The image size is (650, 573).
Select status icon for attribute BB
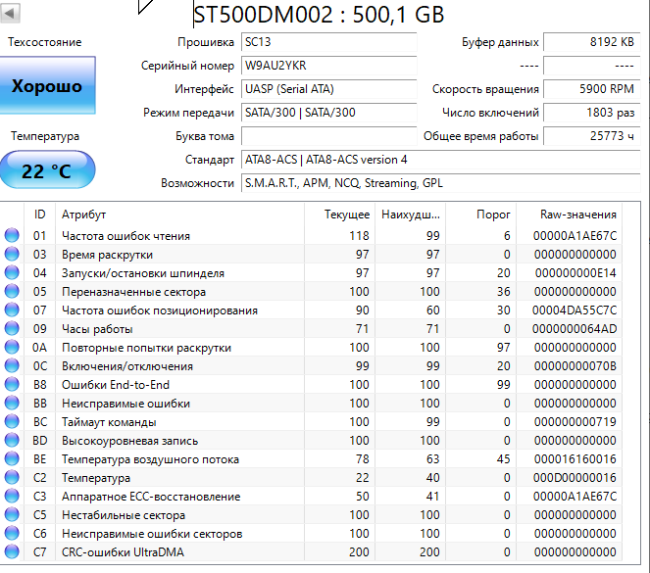pyautogui.click(x=12, y=403)
